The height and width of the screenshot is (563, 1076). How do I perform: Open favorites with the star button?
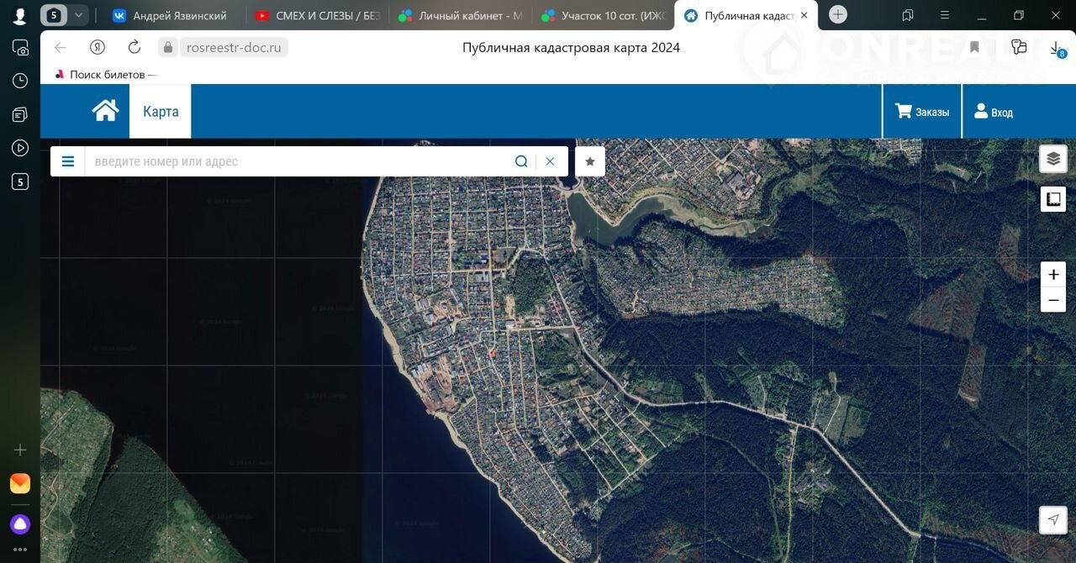590,161
